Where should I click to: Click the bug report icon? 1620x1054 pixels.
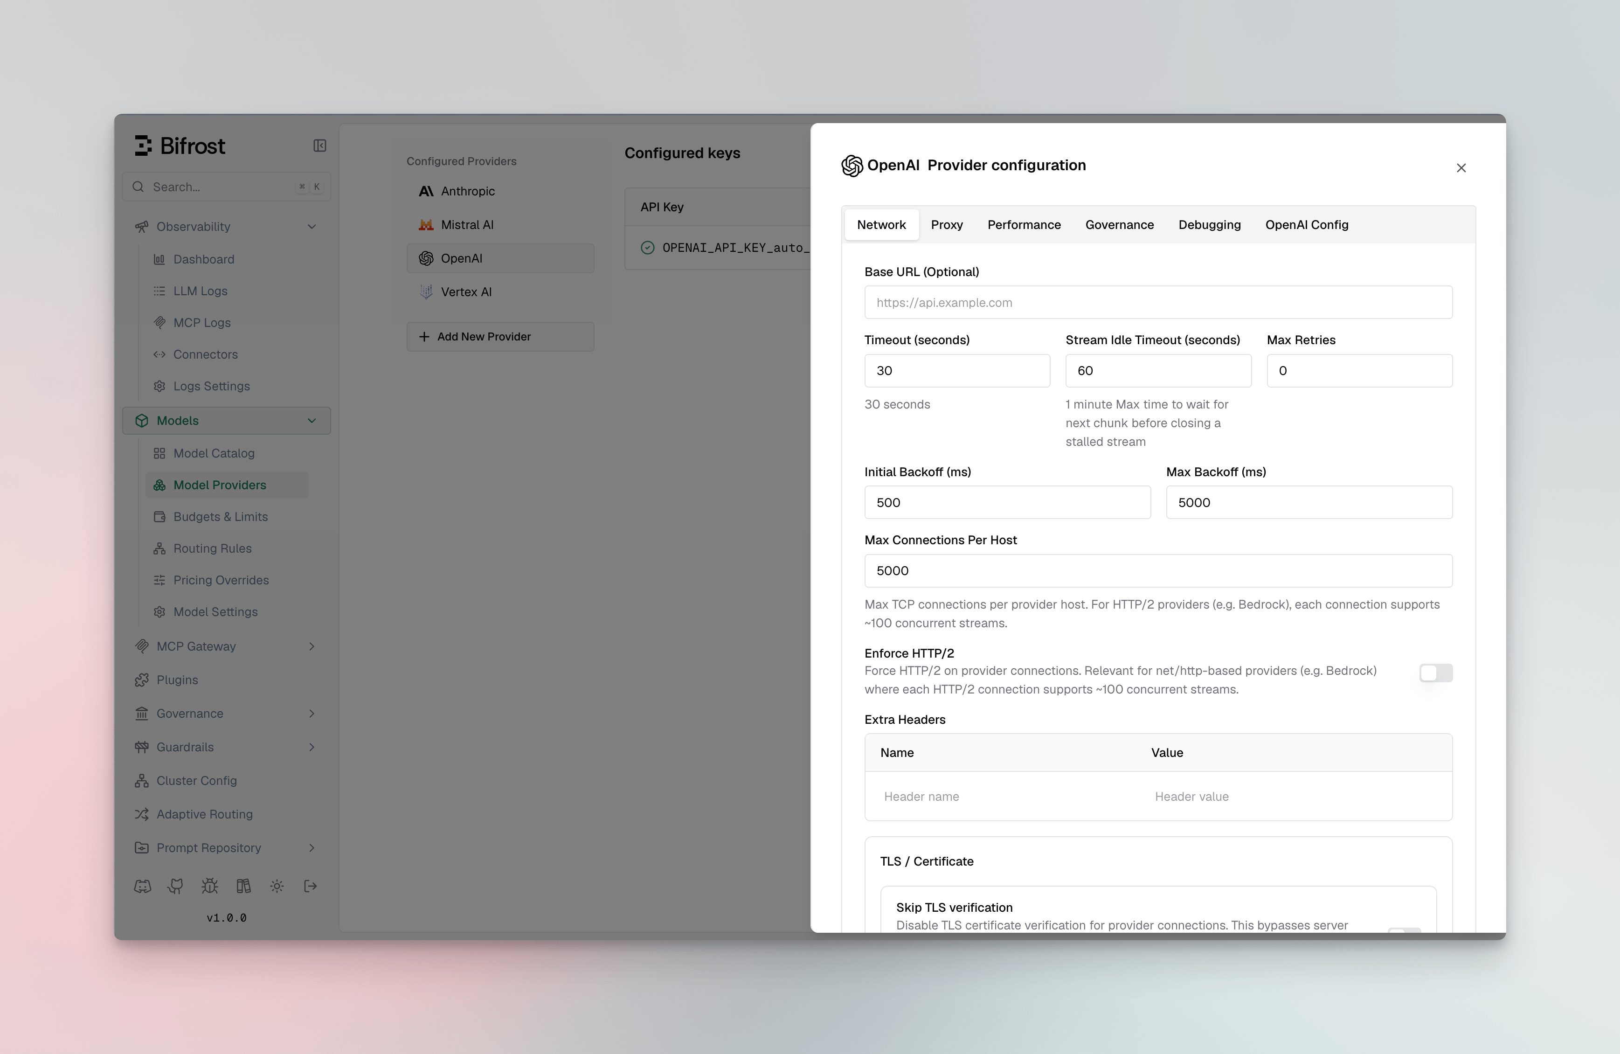coord(210,887)
